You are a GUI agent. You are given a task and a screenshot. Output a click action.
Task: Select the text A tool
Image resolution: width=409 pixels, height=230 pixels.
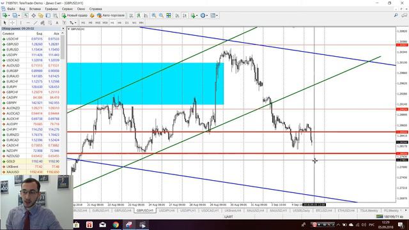coord(57,23)
